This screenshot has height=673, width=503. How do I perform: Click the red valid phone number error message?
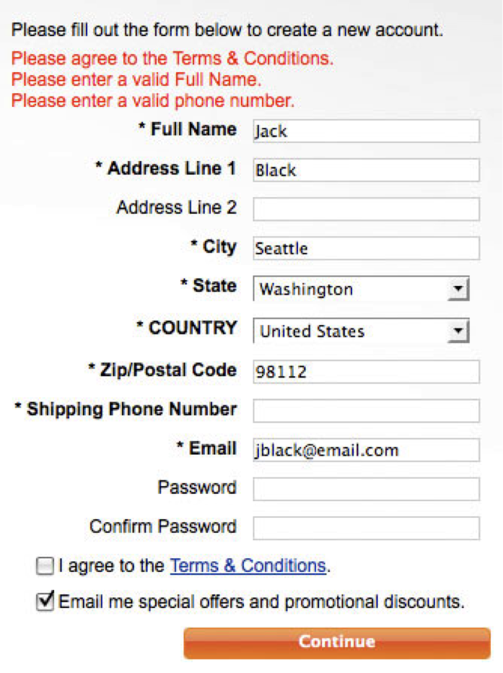pos(153,100)
